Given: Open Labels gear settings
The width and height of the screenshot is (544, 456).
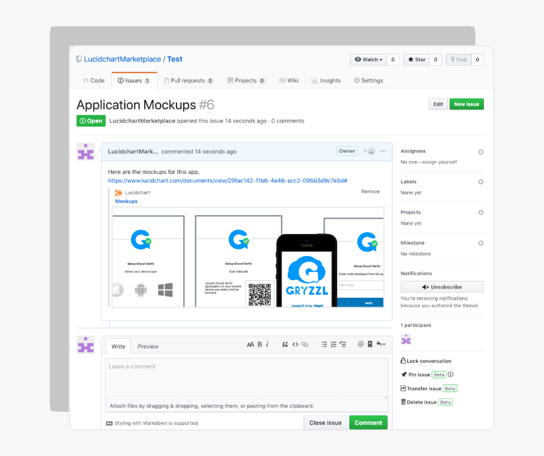Looking at the screenshot, I should 481,182.
